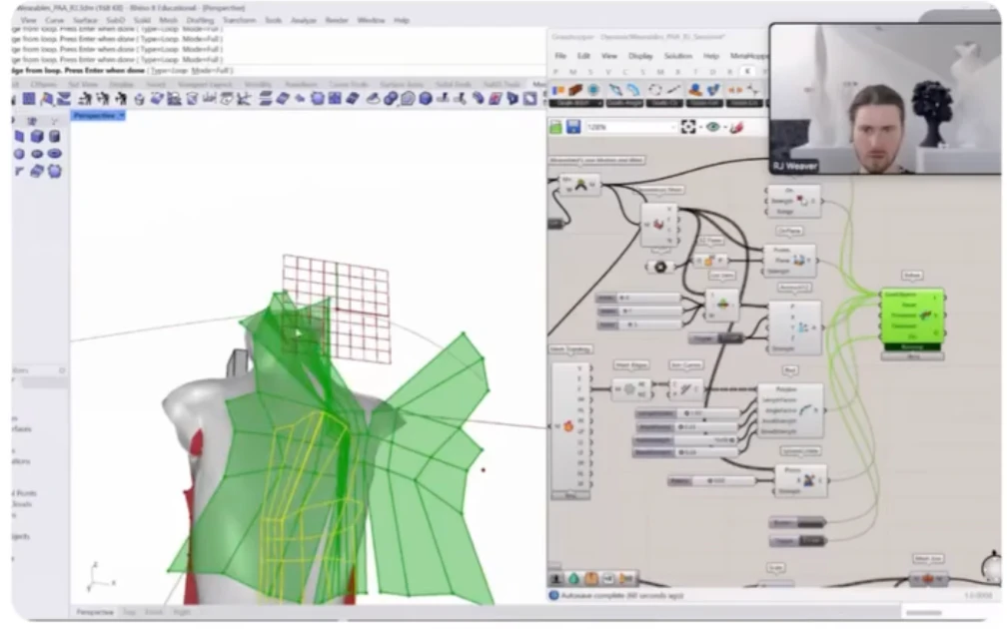Image resolution: width=1007 pixels, height=629 pixels.
Task: Flip the Boolean Toggle parameter near canvas bottom
Action: coord(797,540)
